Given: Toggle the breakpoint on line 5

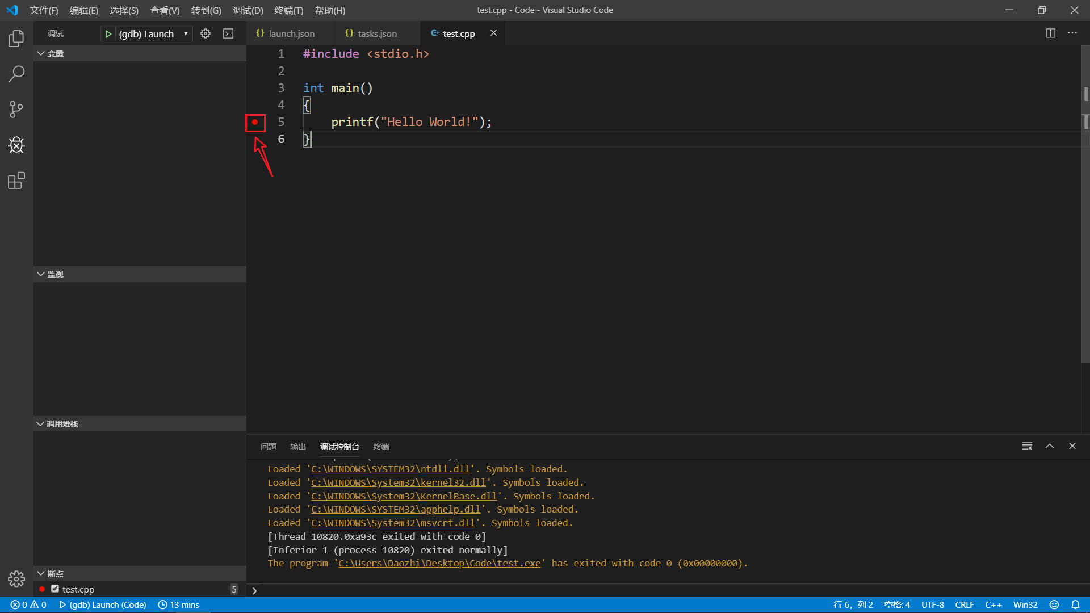Looking at the screenshot, I should point(255,122).
